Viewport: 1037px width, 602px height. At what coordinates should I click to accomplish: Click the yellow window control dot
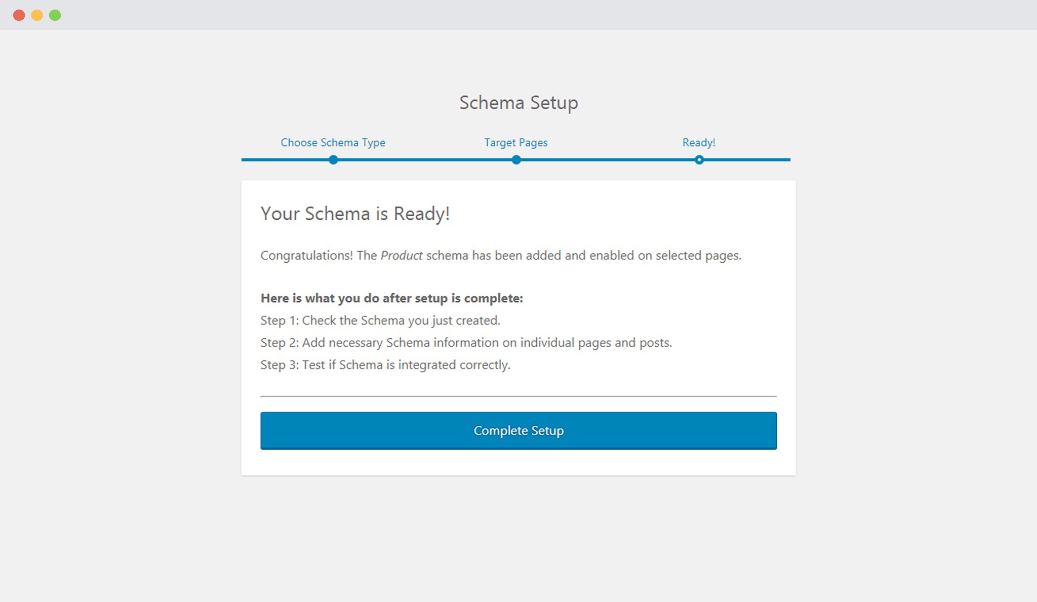[36, 15]
